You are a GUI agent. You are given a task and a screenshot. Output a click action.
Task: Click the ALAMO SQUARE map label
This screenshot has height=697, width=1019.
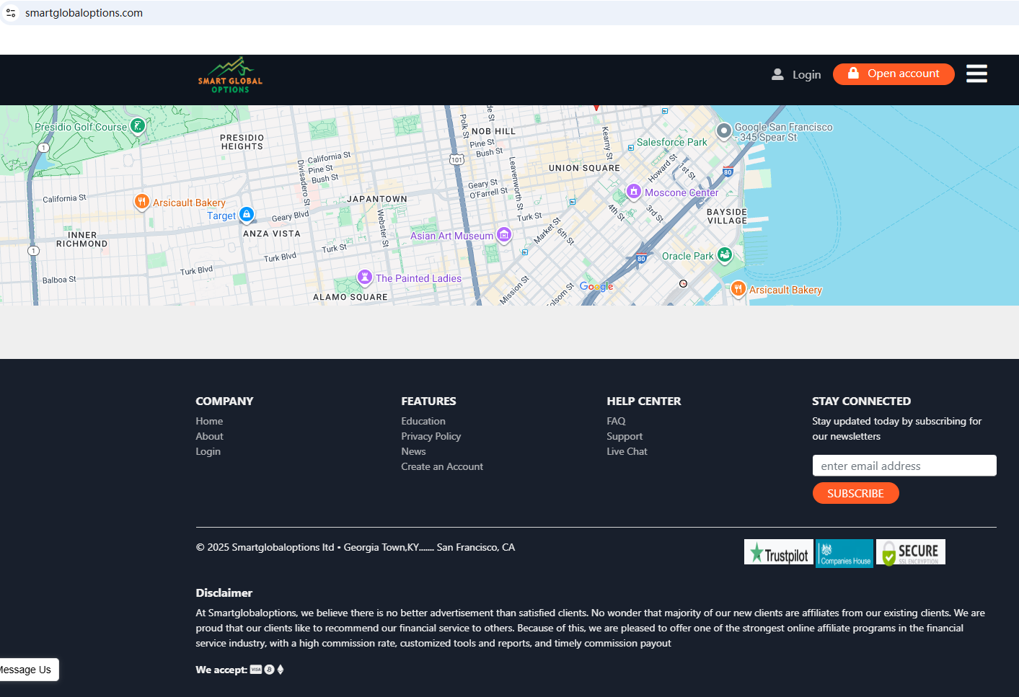[x=350, y=297]
